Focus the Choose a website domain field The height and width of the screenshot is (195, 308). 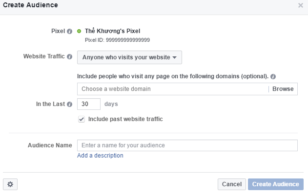172,89
